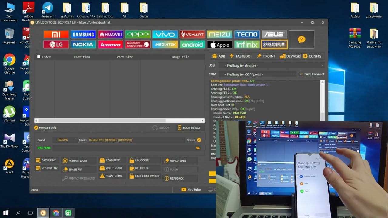This screenshot has height=218, width=388.
Task: Click the FORMAT DATA button
Action: point(79,161)
